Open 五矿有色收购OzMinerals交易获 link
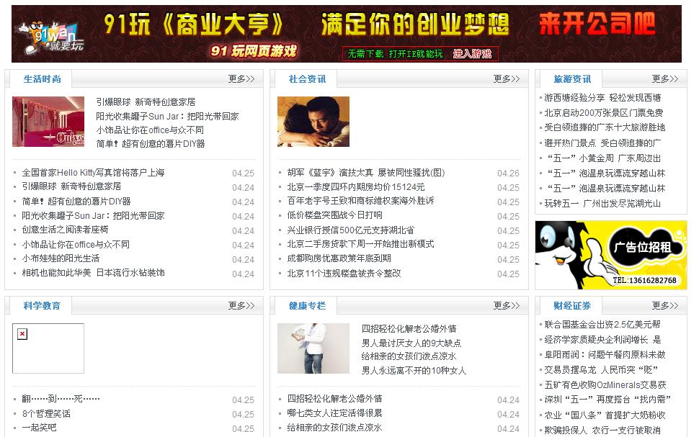699x437 pixels. point(605,385)
